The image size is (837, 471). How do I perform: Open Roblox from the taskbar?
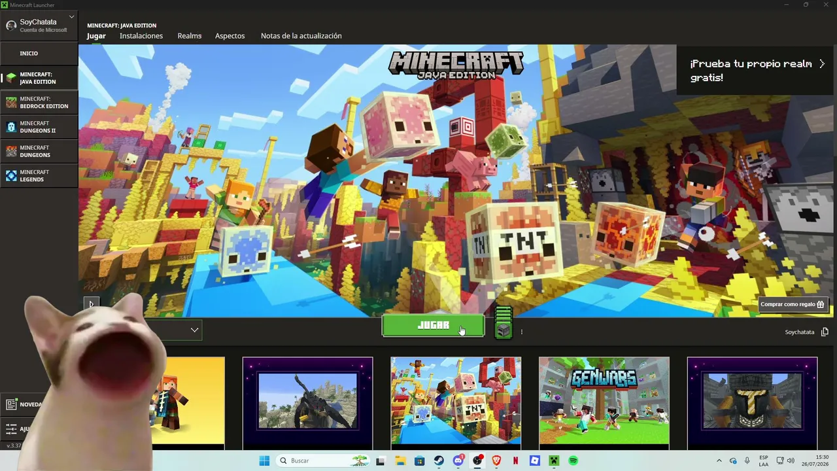(535, 461)
